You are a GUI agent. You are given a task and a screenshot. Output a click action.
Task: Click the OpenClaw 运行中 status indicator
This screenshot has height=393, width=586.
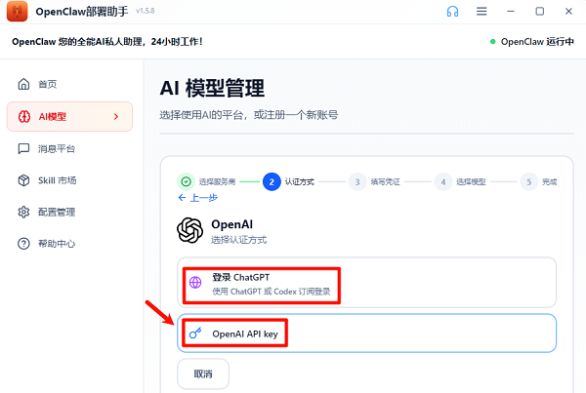click(532, 41)
